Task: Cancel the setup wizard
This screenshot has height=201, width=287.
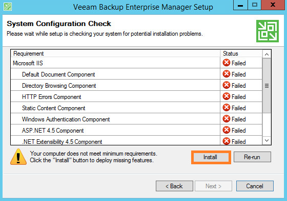Action: point(255,186)
